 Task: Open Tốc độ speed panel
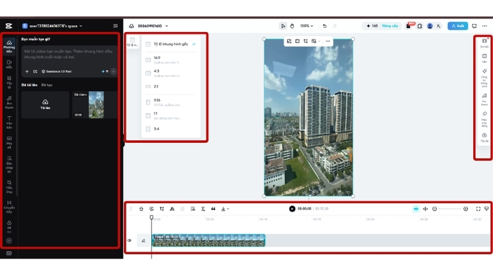484,137
